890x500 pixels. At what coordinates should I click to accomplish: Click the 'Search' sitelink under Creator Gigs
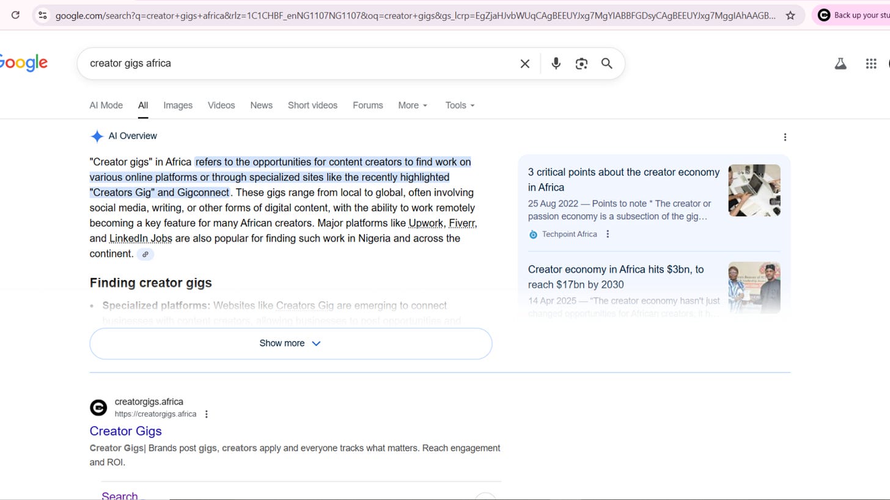pyautogui.click(x=119, y=495)
